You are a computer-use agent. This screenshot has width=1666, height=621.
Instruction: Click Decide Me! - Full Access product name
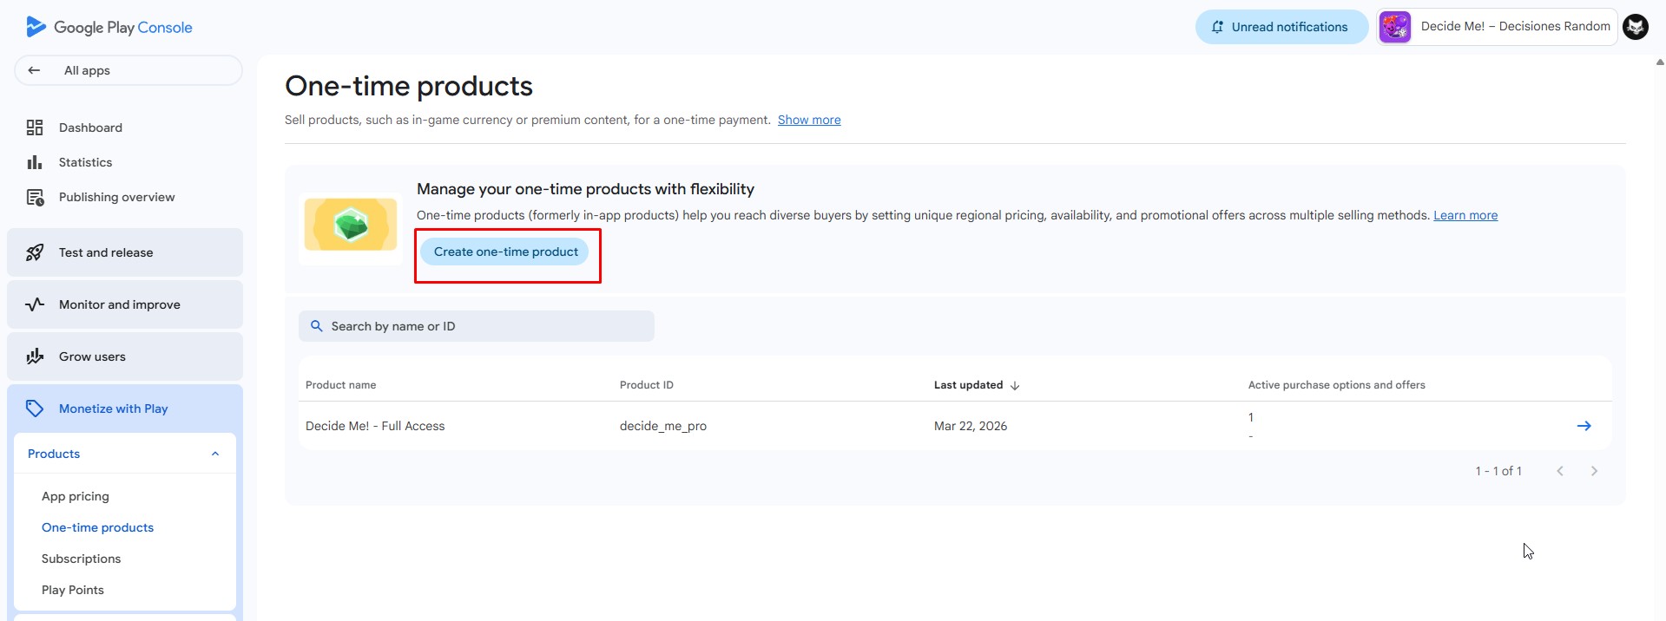[x=375, y=426]
